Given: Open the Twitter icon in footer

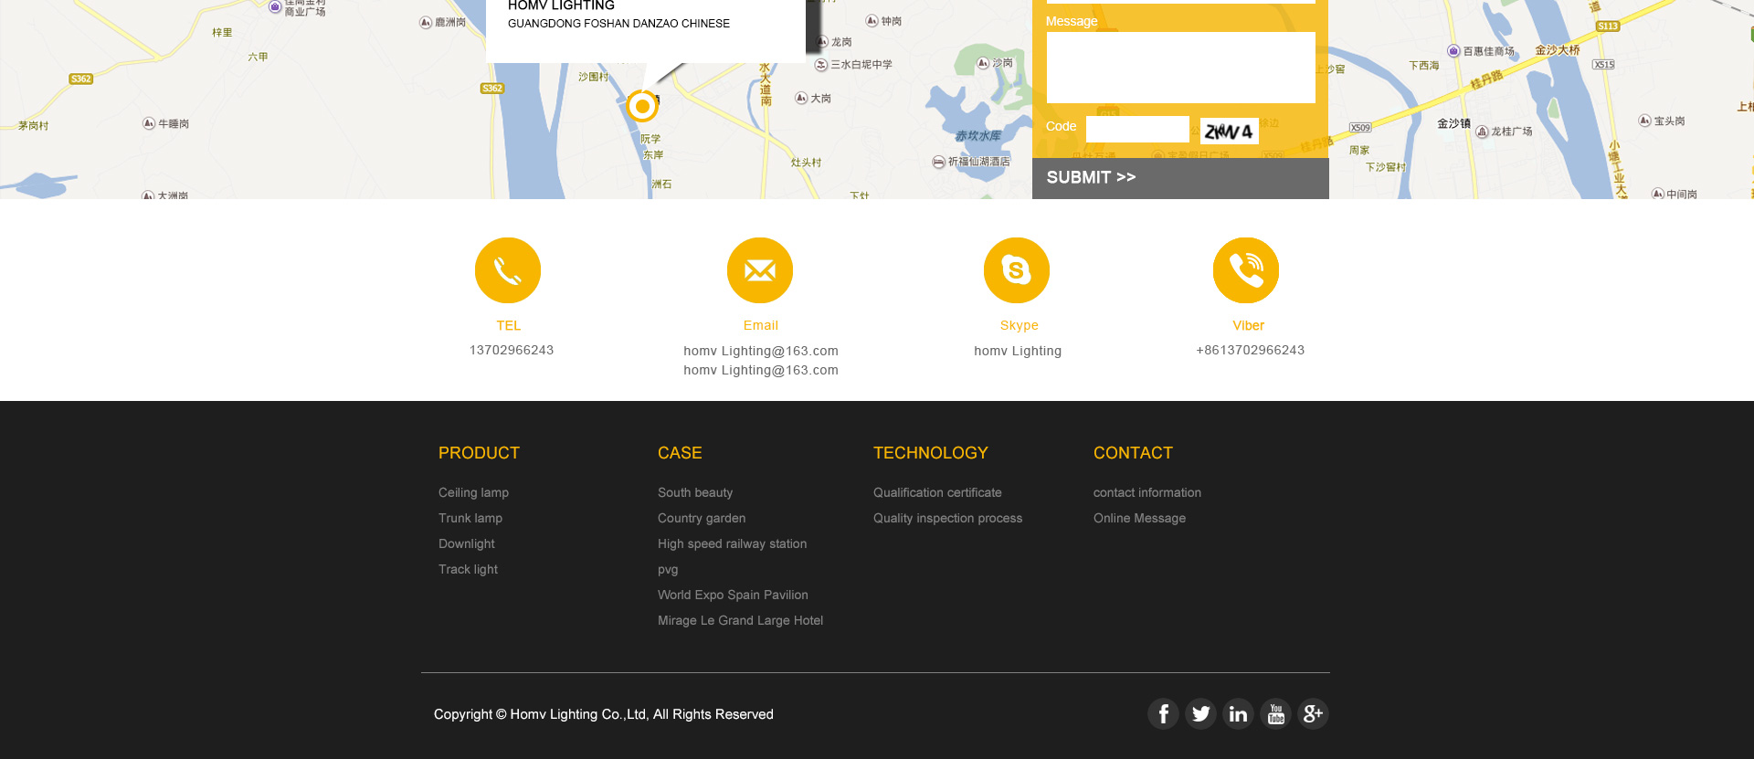Looking at the screenshot, I should point(1200,713).
